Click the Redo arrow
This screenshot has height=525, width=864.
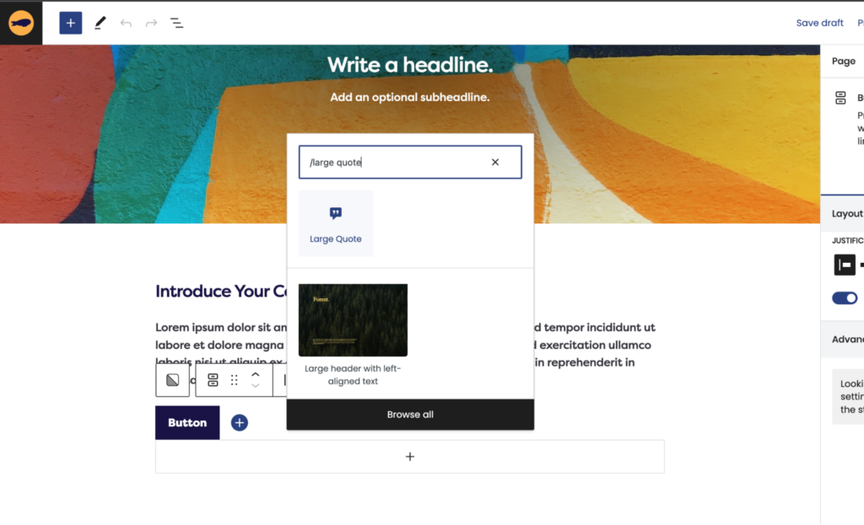pos(151,23)
